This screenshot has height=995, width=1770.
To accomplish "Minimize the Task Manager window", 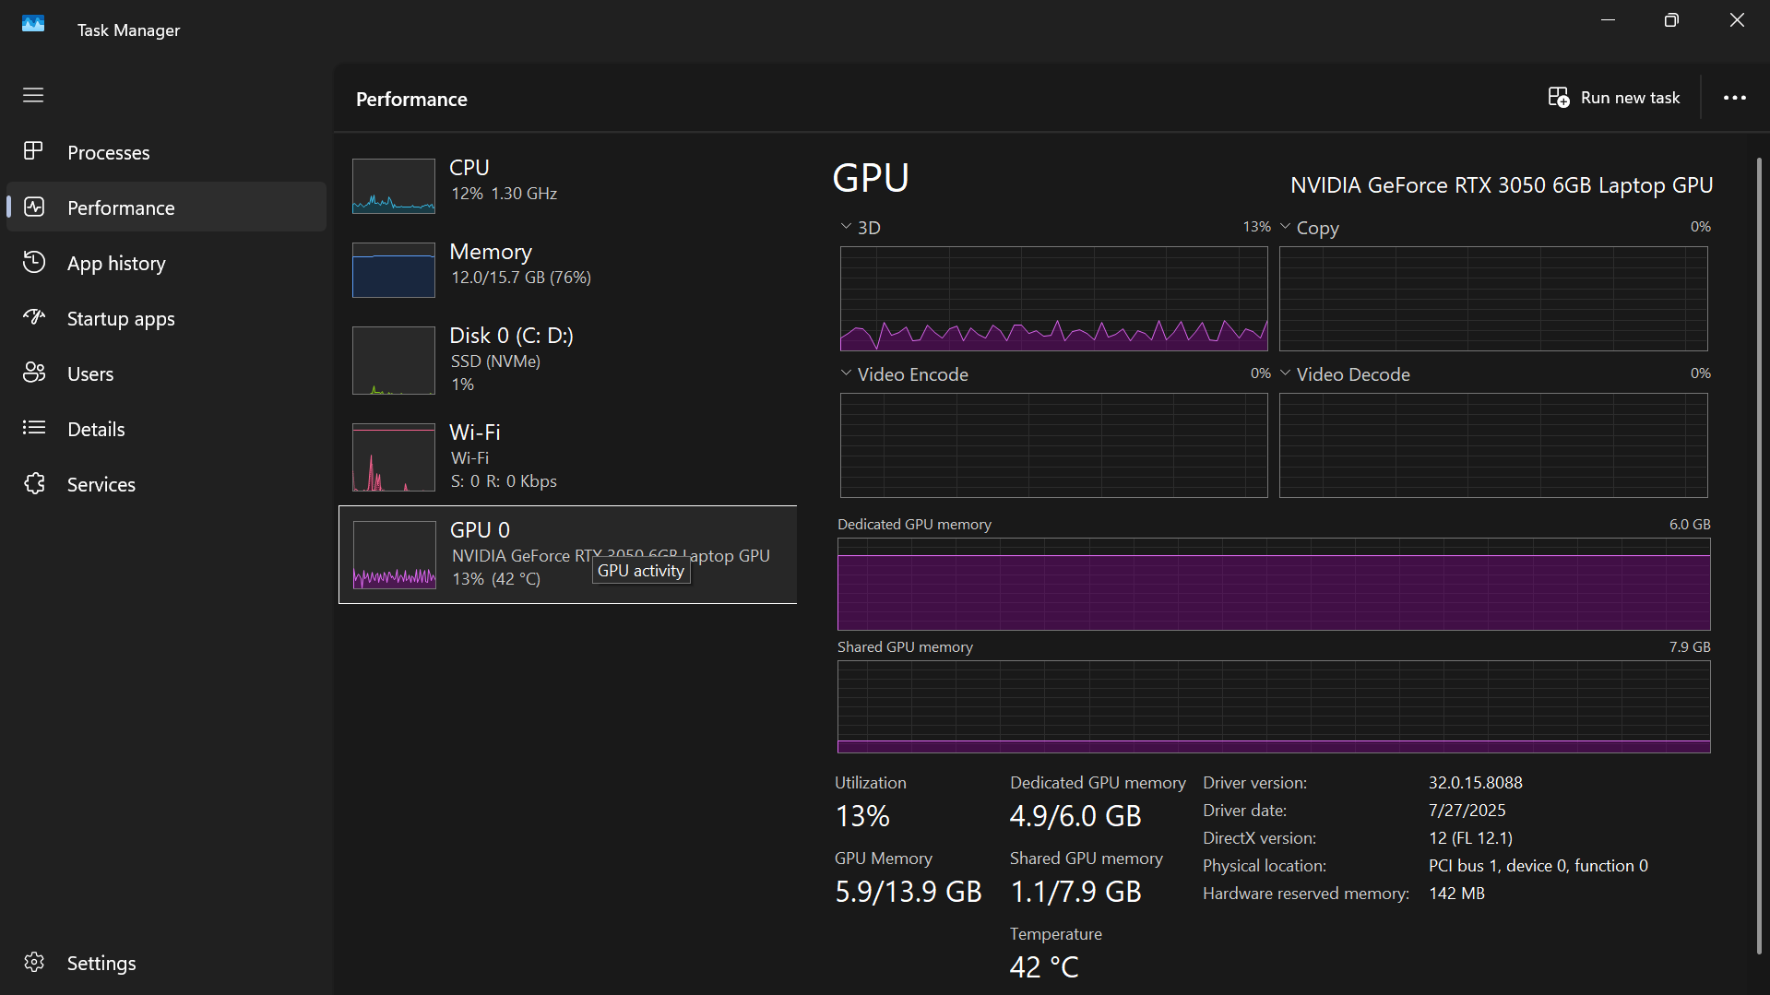I will tap(1609, 20).
